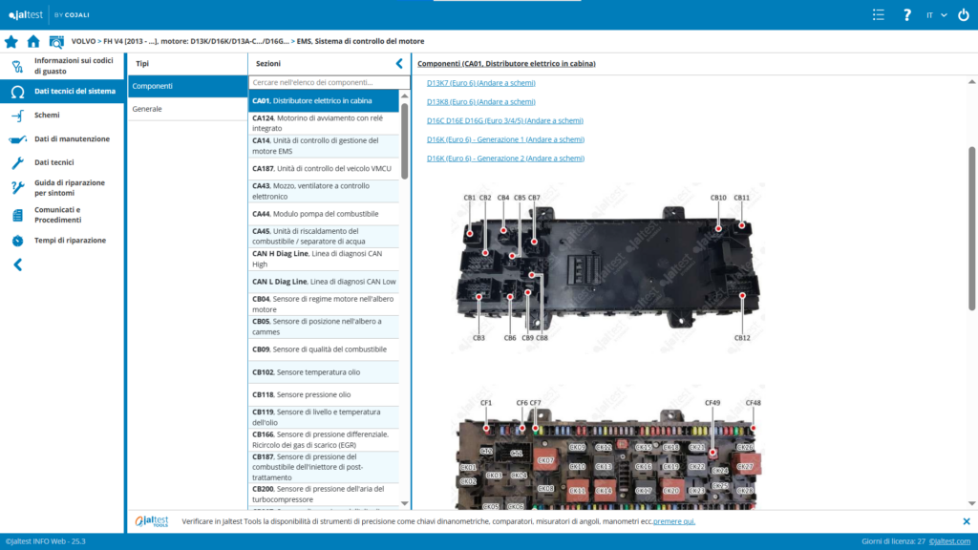Open the vehicle search icon
Screen dimensions: 978x550
click(56, 42)
